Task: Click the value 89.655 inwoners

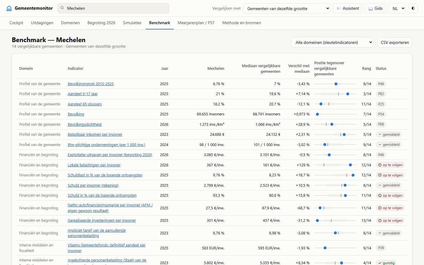Action: click(x=211, y=114)
